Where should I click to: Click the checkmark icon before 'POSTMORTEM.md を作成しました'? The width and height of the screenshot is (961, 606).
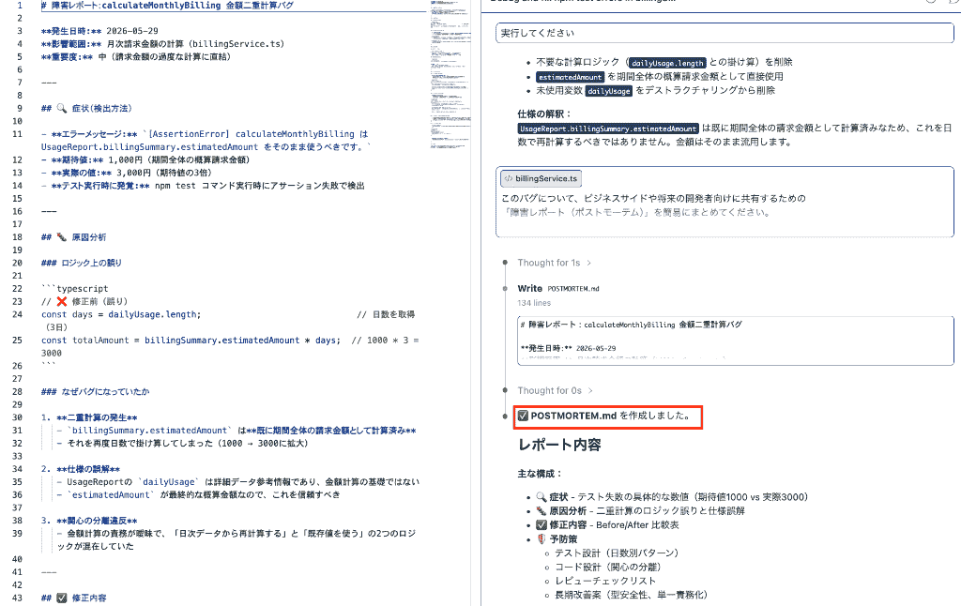tap(523, 417)
